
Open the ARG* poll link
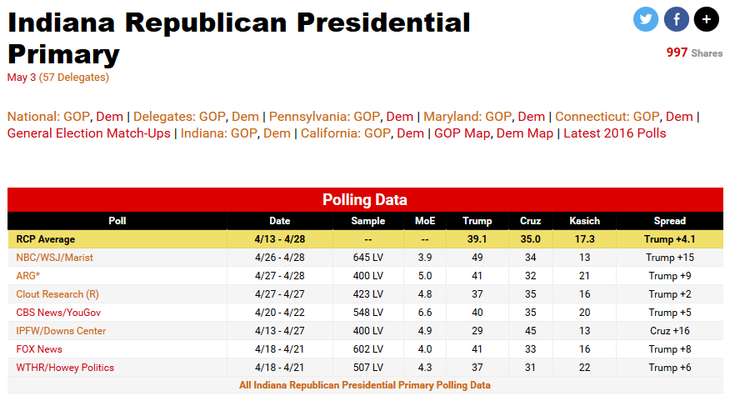tap(28, 276)
